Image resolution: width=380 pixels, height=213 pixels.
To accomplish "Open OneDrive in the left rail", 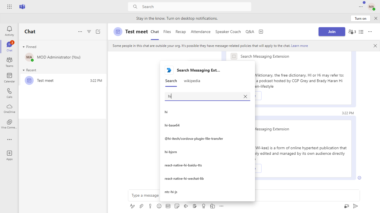I will [9, 108].
